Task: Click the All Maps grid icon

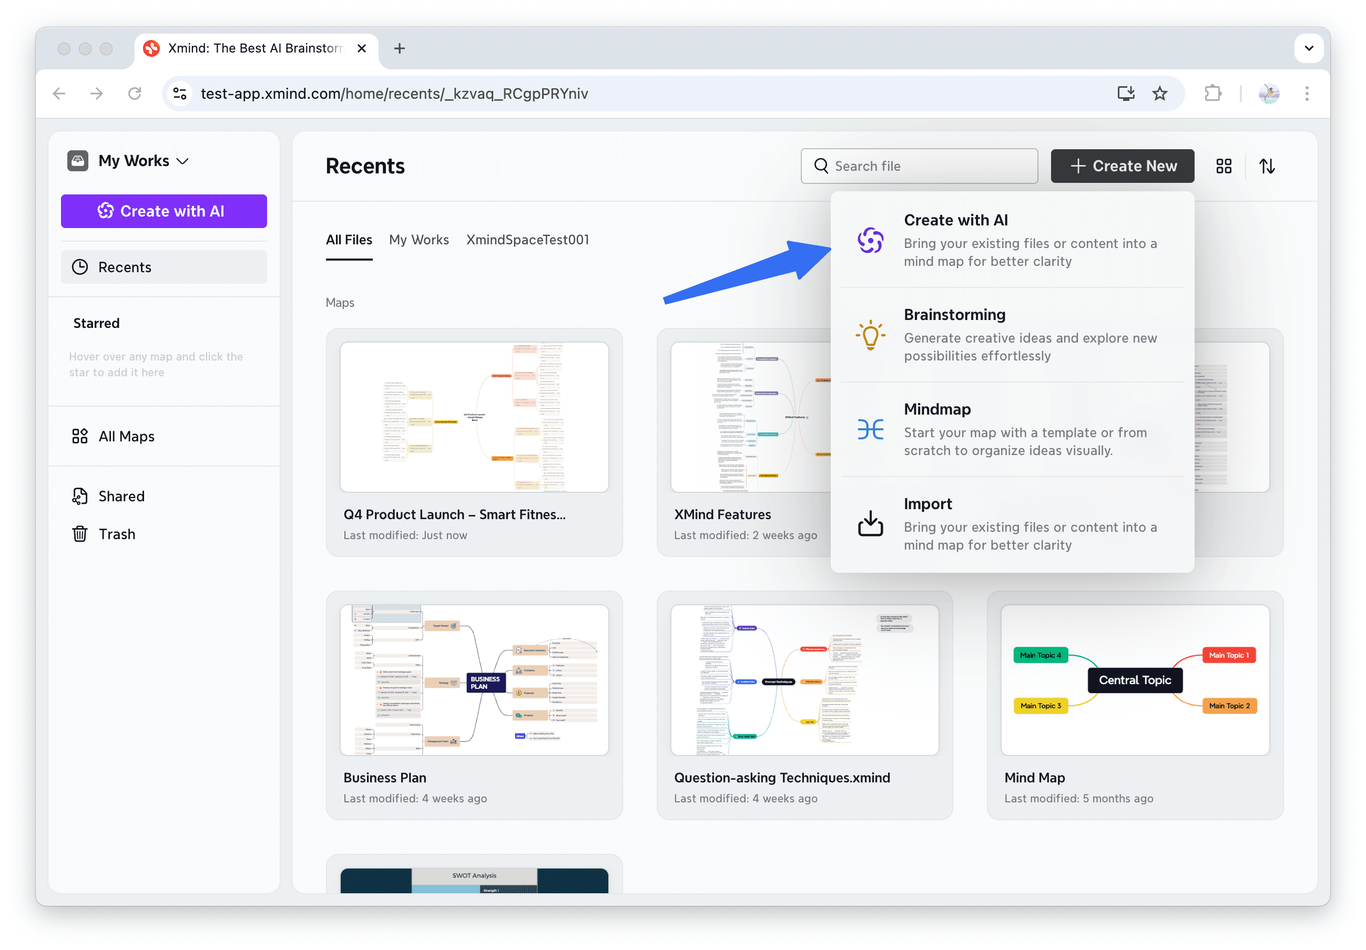Action: point(80,436)
